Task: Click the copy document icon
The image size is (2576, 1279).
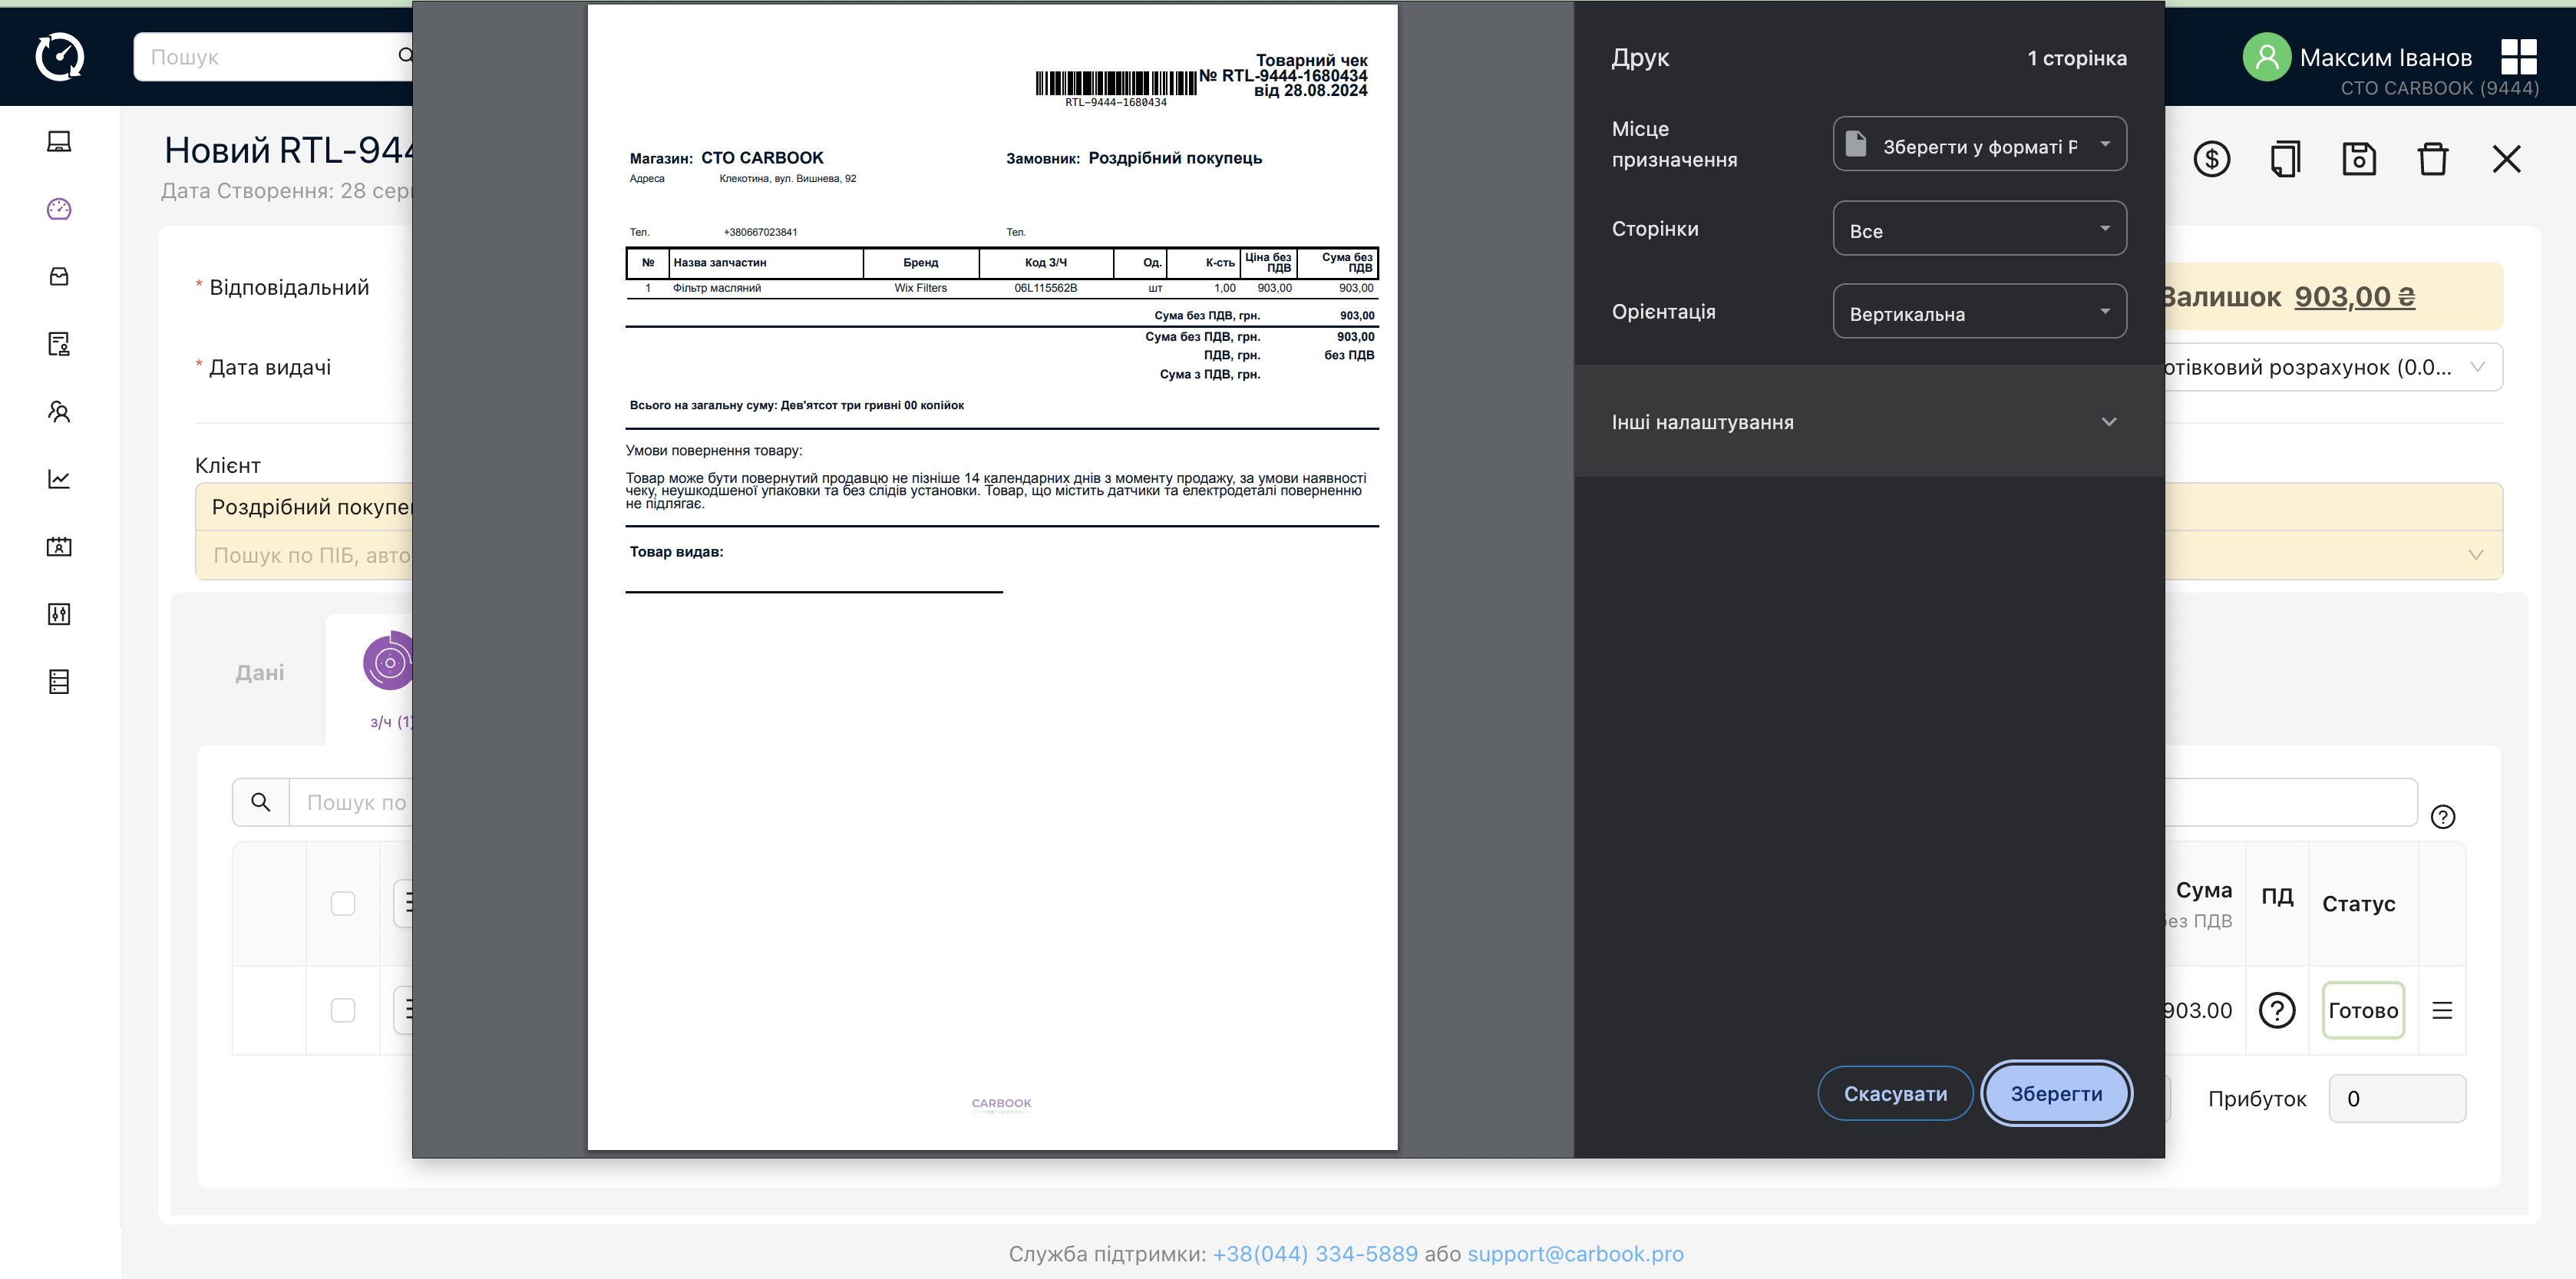Action: click(x=2285, y=159)
